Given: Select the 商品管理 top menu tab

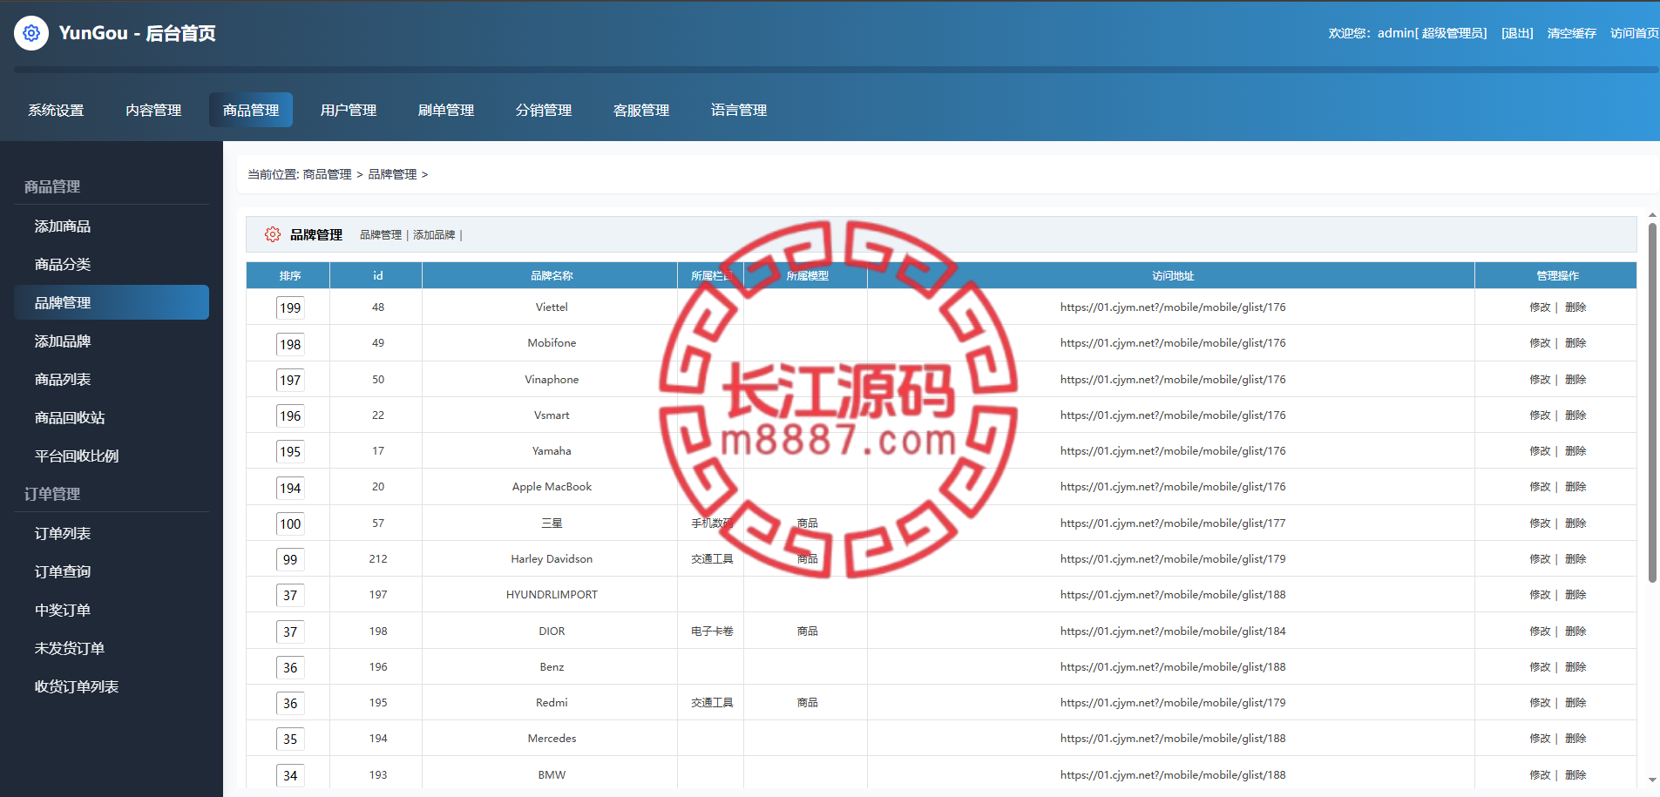Looking at the screenshot, I should (x=251, y=110).
